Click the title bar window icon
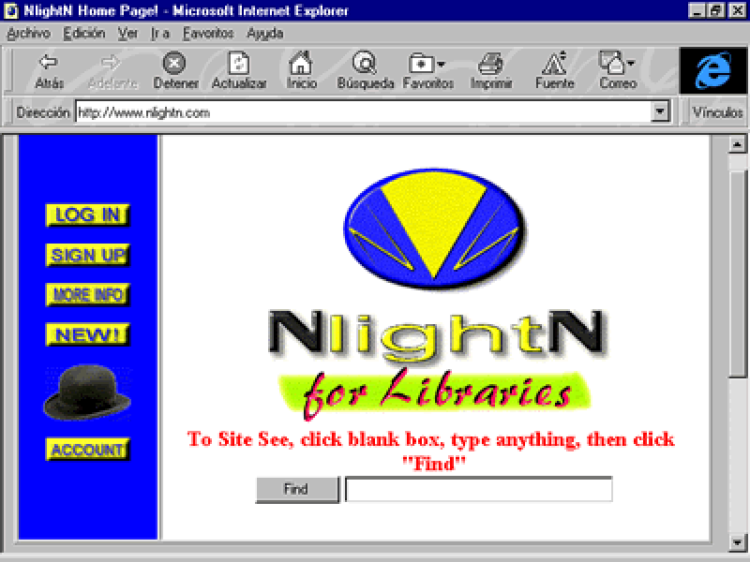Screen dimensions: 750x562 pos(10,10)
